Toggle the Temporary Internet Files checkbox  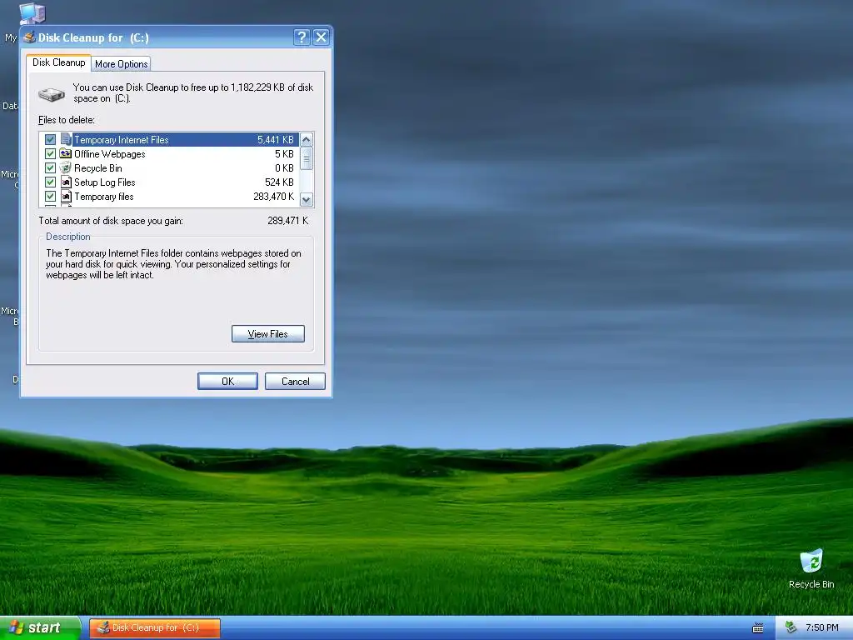coord(50,140)
